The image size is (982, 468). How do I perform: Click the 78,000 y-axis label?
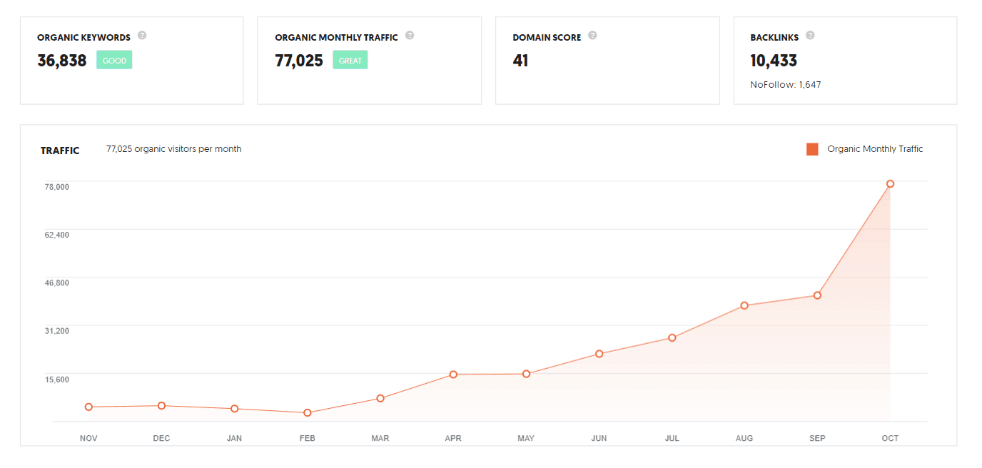point(58,187)
